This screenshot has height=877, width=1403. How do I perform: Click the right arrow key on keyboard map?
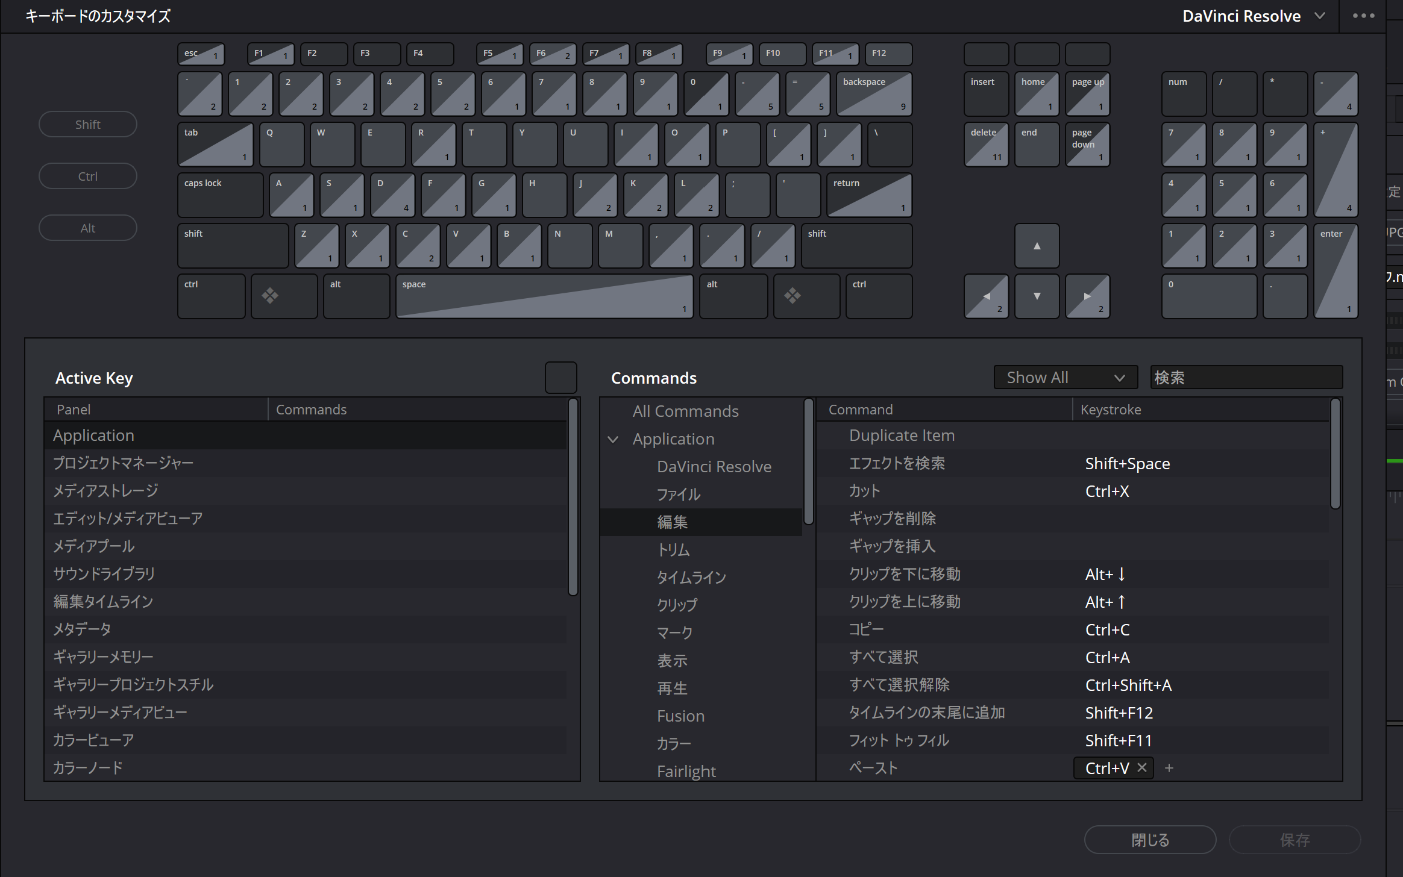(x=1087, y=296)
